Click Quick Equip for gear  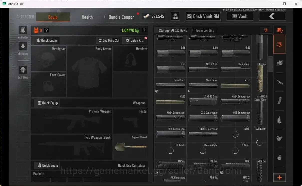pos(47,40)
